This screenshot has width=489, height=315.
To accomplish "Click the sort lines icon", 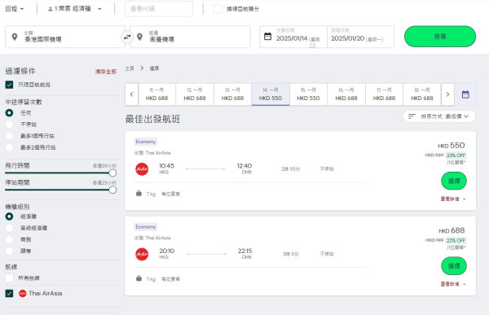I will (x=412, y=116).
